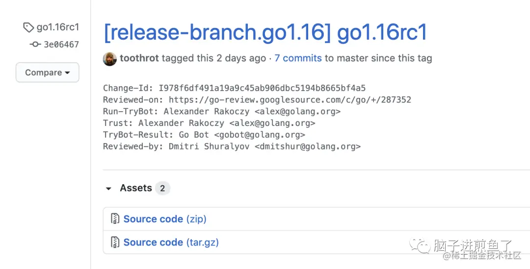This screenshot has height=269, width=530.
Task: Click the 脑子进煎鱼了 watermark text
Action: coord(472,245)
